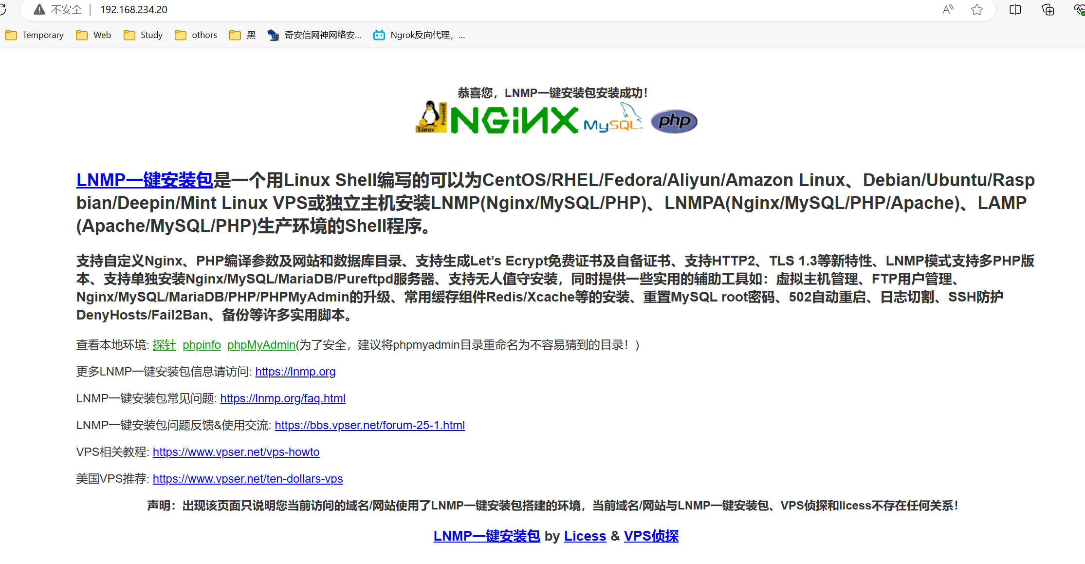Open the phpinfo page

coord(202,345)
